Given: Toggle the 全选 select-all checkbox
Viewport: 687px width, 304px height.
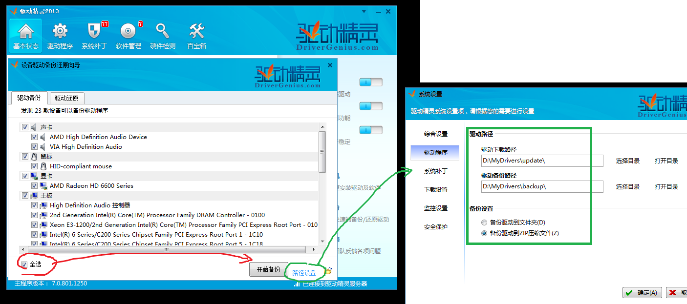Looking at the screenshot, I should 24,264.
